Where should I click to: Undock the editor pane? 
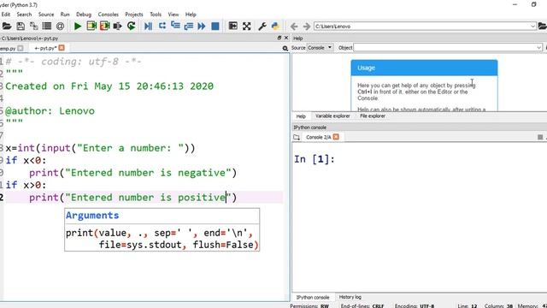pyautogui.click(x=279, y=38)
